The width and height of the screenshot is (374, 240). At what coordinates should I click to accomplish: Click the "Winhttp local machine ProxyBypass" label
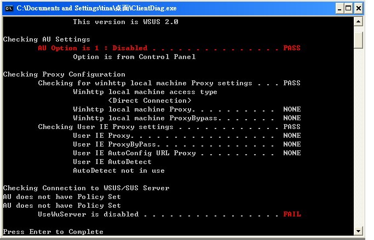[x=145, y=118]
